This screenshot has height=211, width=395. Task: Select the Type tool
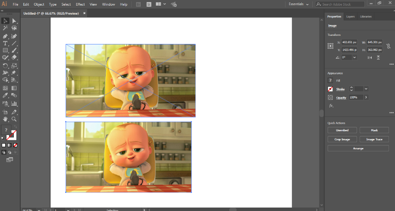click(x=5, y=43)
